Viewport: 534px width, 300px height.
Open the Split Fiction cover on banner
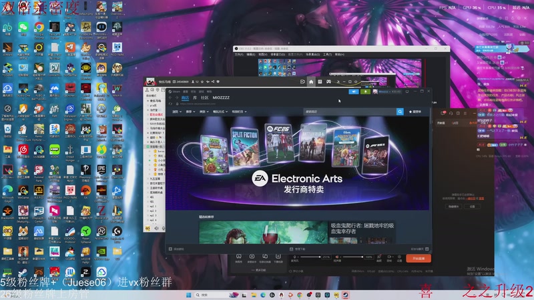[245, 147]
